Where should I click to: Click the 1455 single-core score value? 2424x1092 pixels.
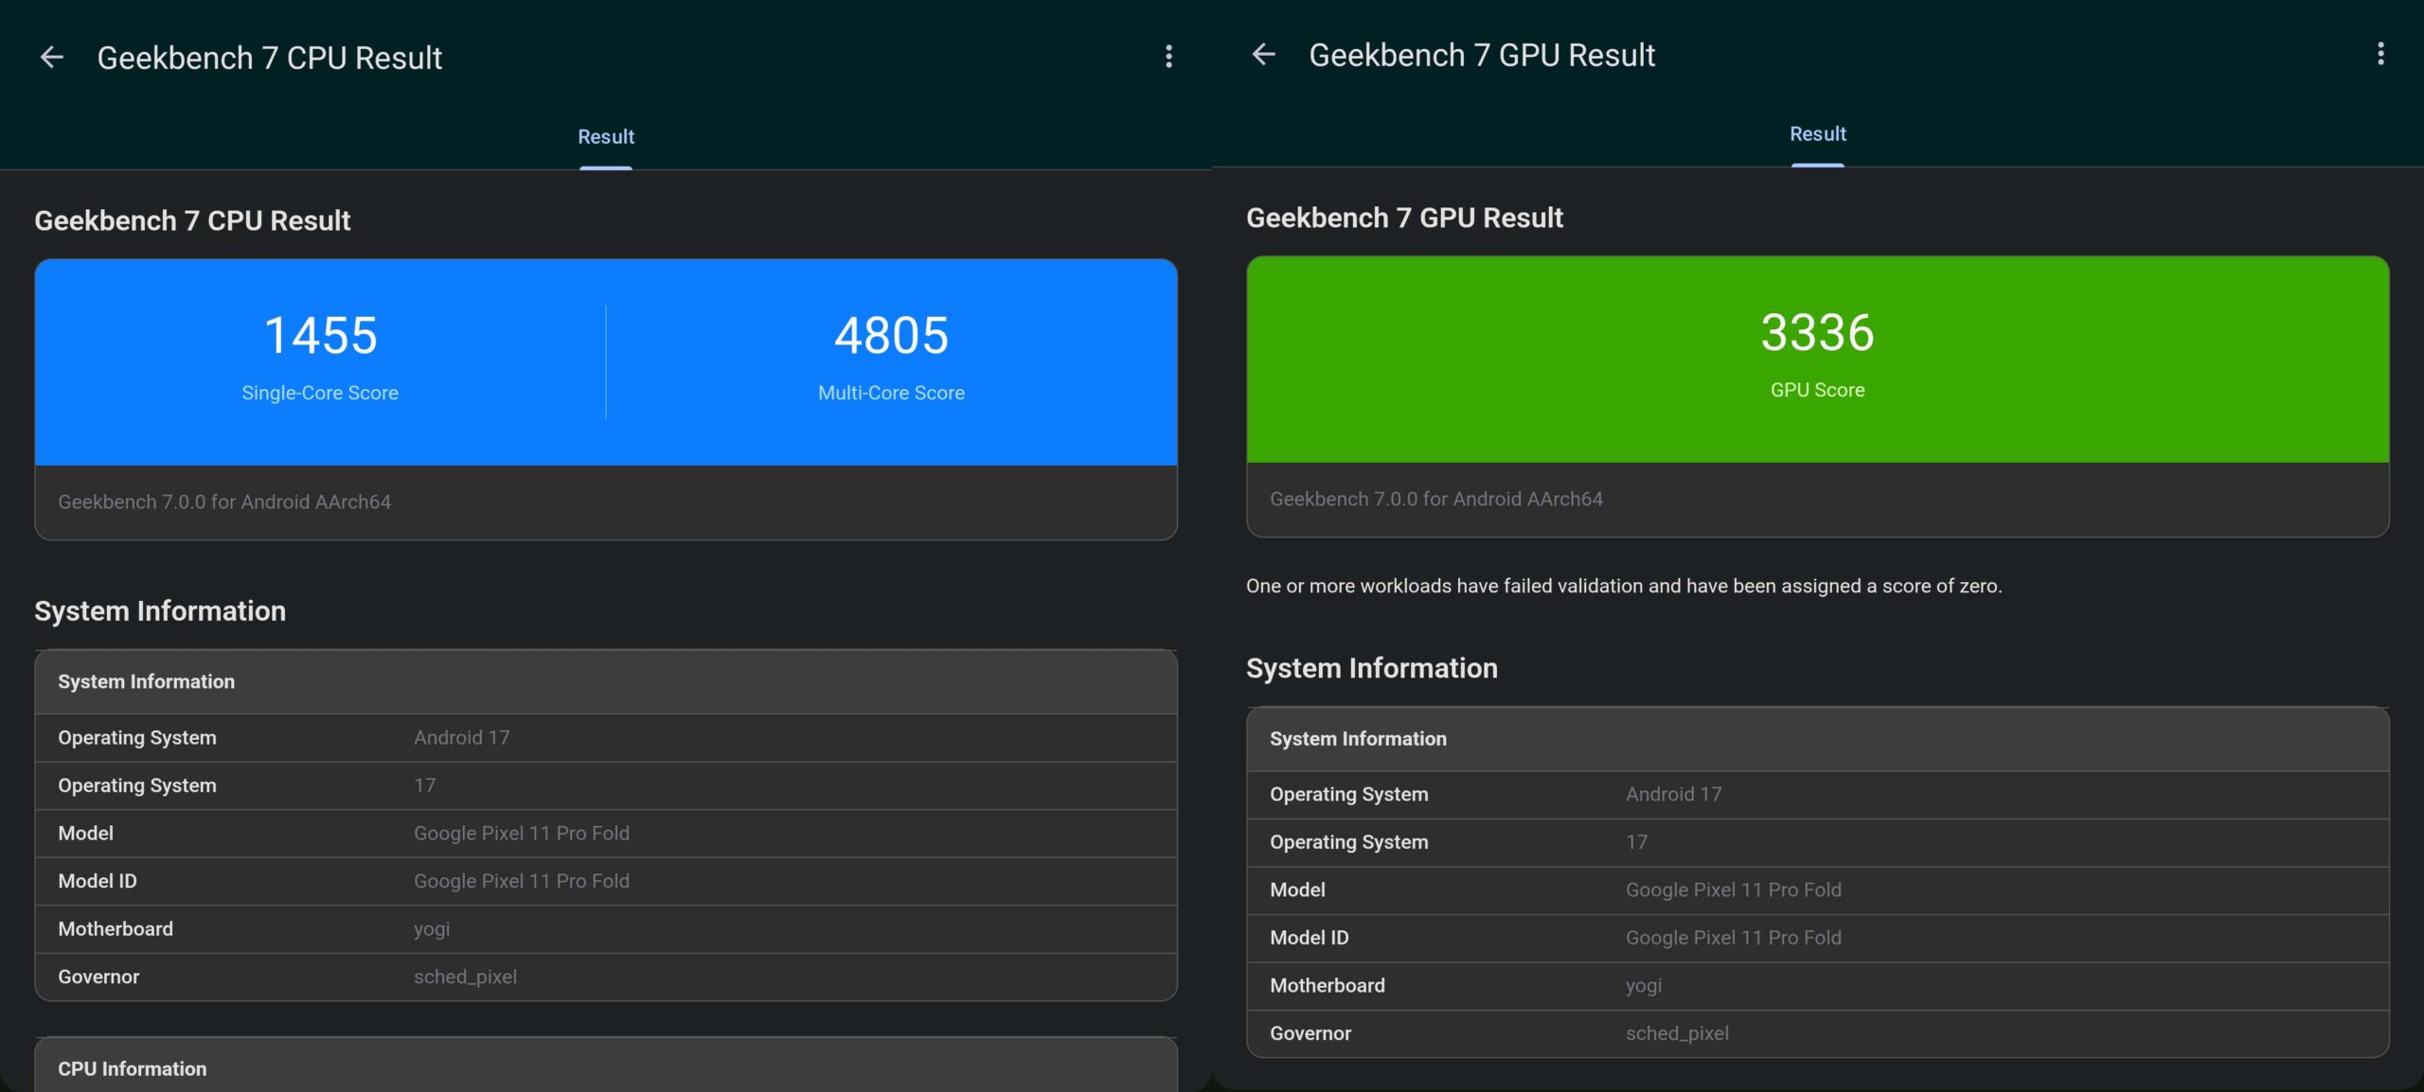tap(320, 335)
